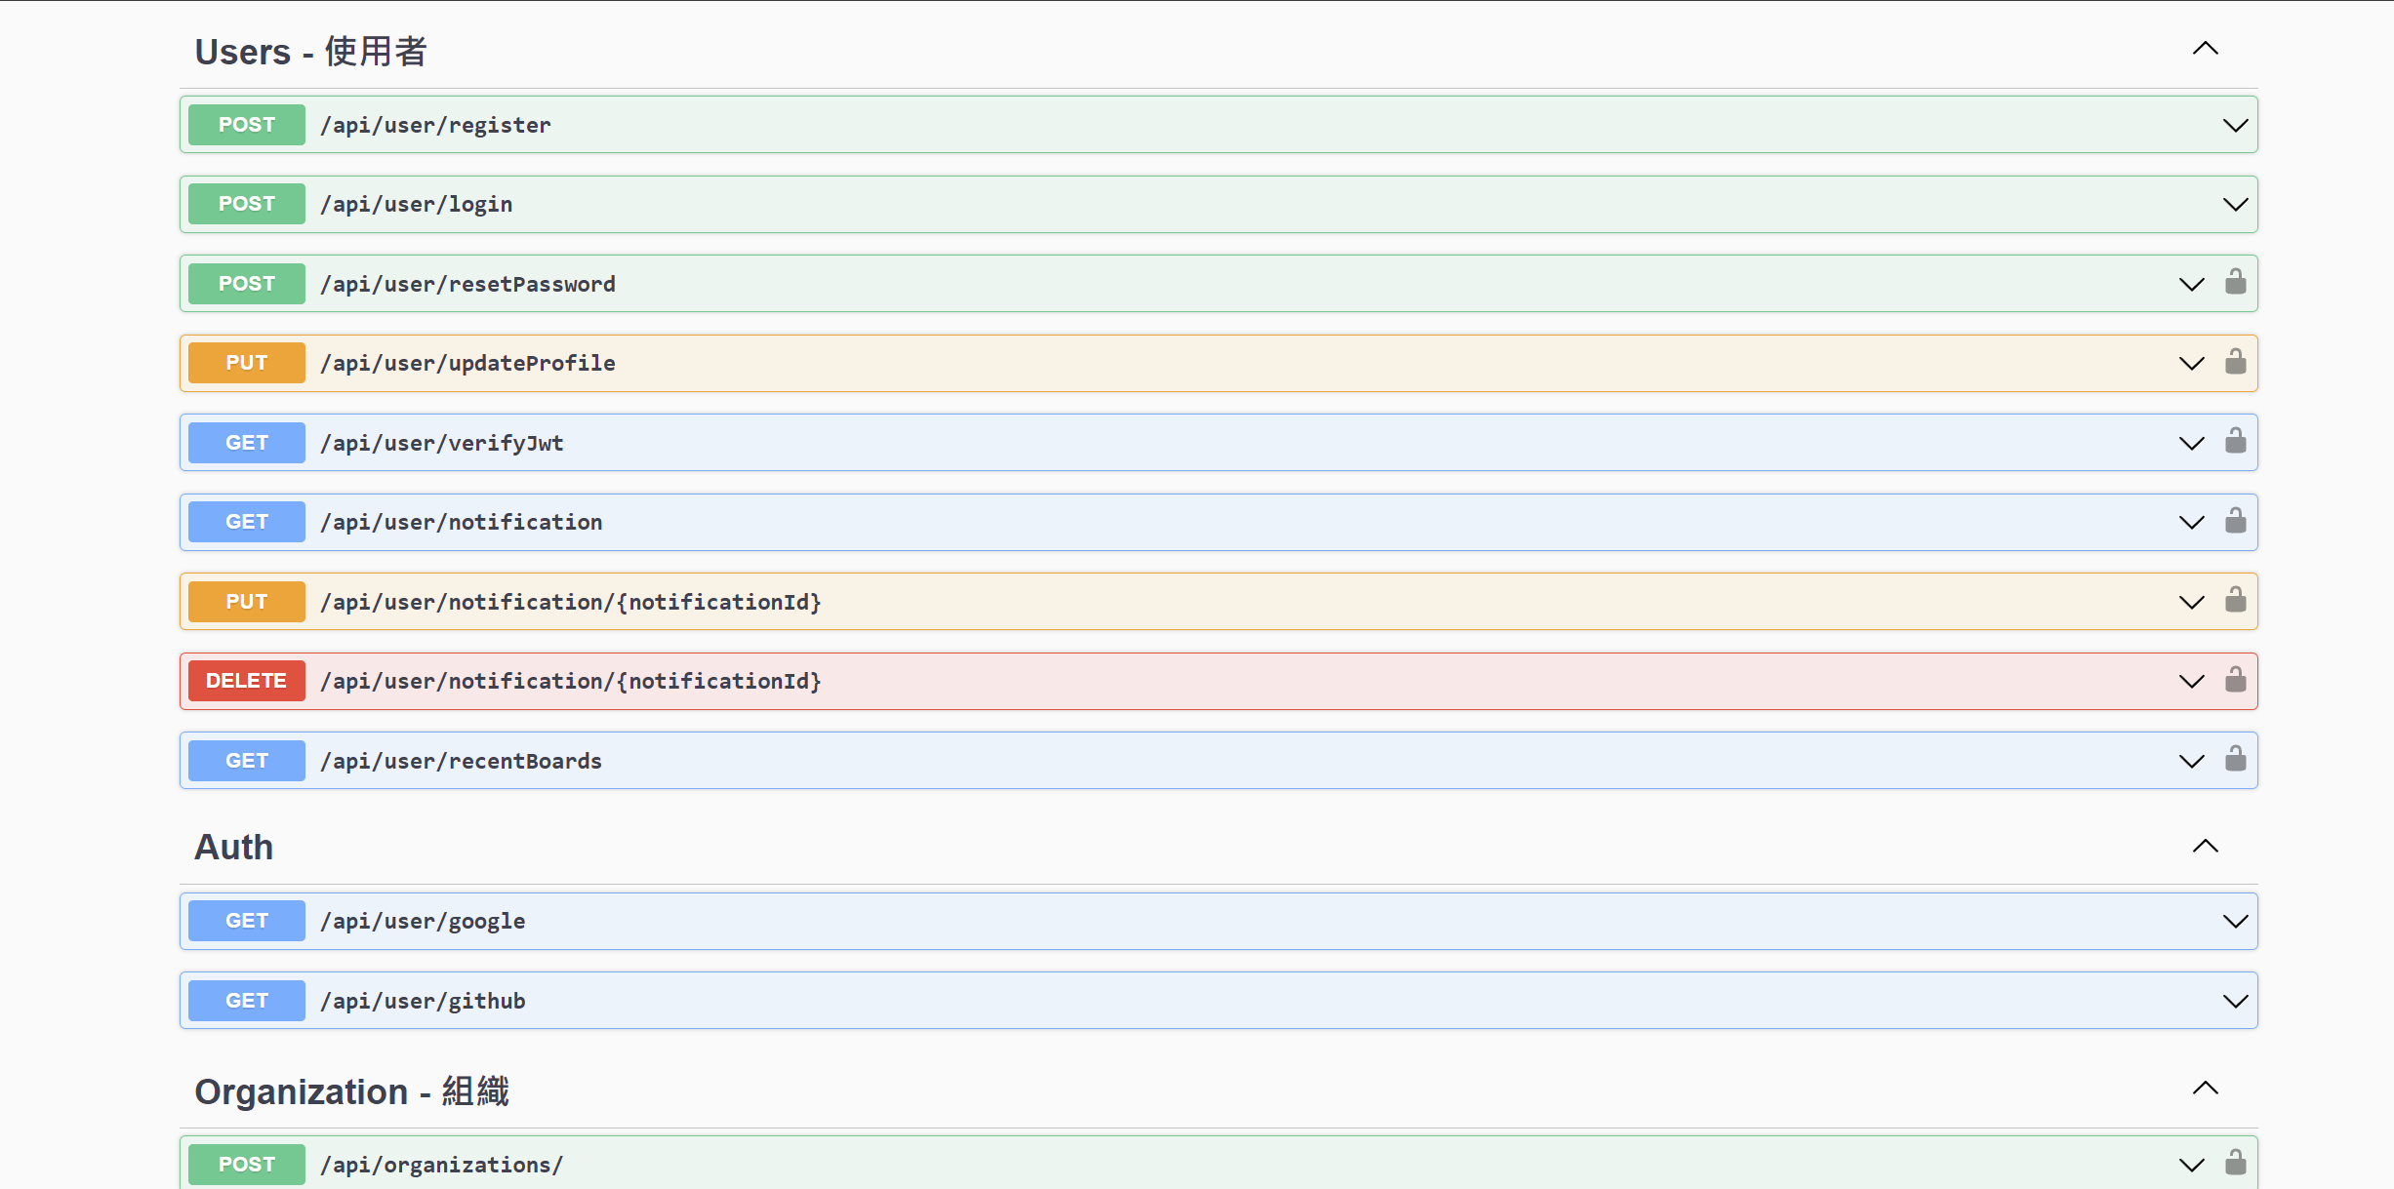Image resolution: width=2394 pixels, height=1189 pixels.
Task: Expand the google auth endpoint chevron
Action: [x=2235, y=921]
